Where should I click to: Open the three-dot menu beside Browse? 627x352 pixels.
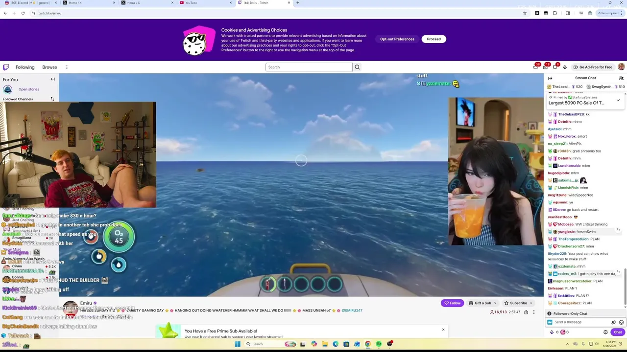(67, 67)
